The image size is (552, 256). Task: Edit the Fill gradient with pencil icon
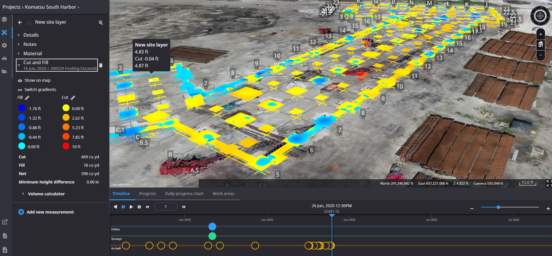(27, 98)
